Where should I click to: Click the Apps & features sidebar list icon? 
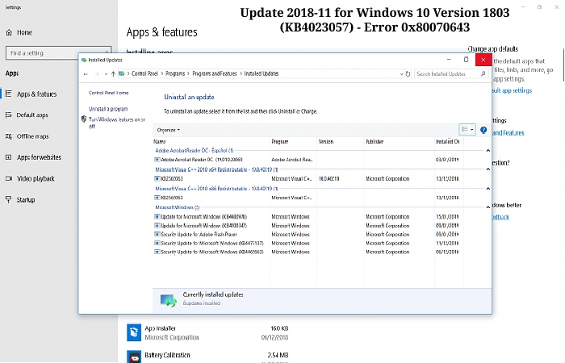[x=9, y=94]
